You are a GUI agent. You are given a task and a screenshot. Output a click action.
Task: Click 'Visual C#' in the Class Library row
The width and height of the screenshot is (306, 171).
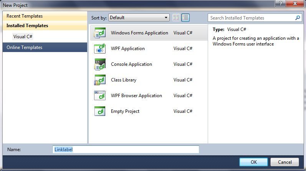click(x=183, y=80)
